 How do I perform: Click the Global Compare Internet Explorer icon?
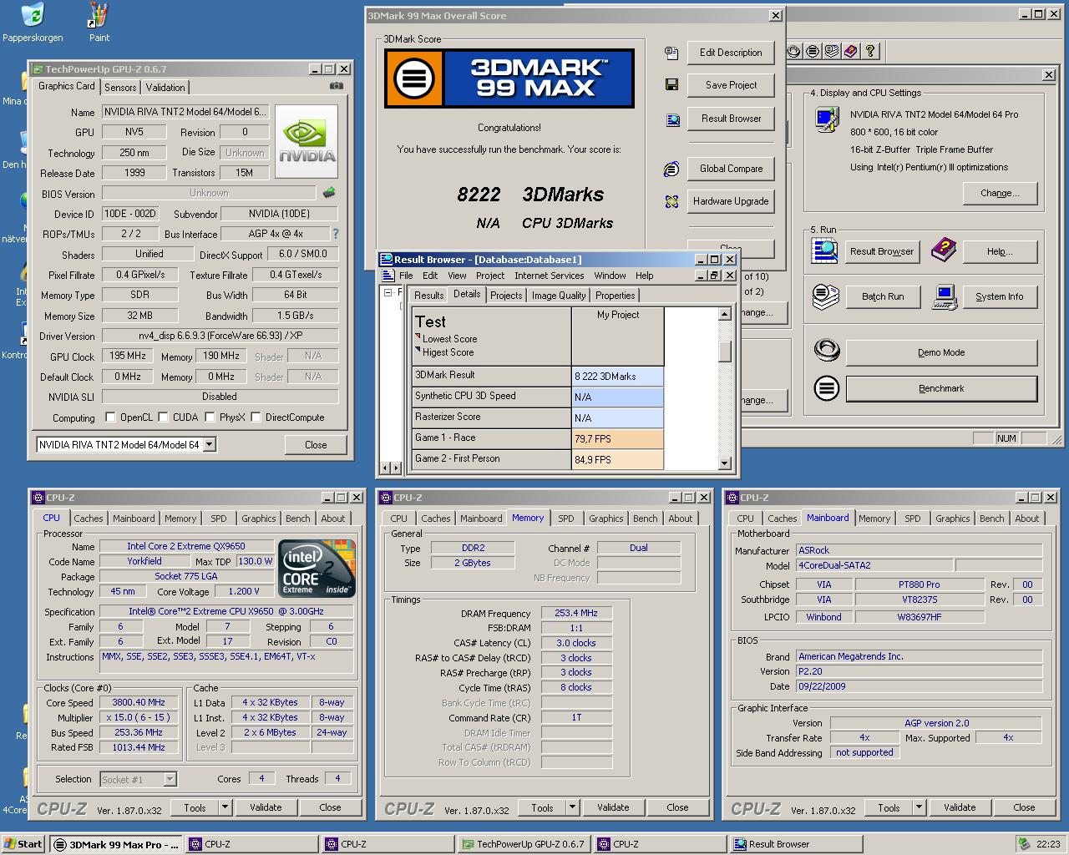(x=671, y=169)
